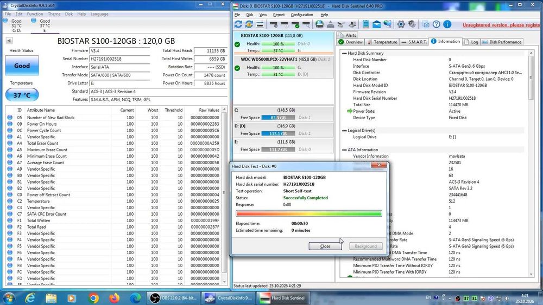The width and height of the screenshot is (543, 305).
Task: Click the SMART table vertical scrollbar in CrystalDiskInfo
Action: click(224, 196)
